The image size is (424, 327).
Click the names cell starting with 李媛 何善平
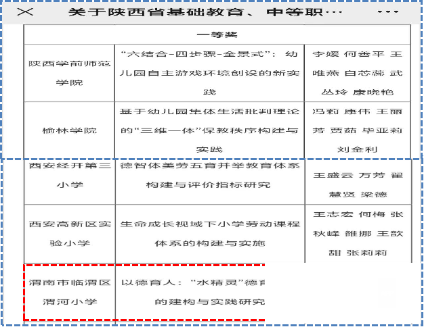point(358,73)
